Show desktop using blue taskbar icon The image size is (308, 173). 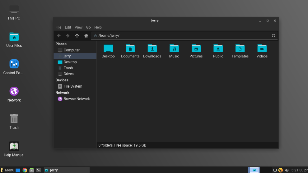point(18,170)
